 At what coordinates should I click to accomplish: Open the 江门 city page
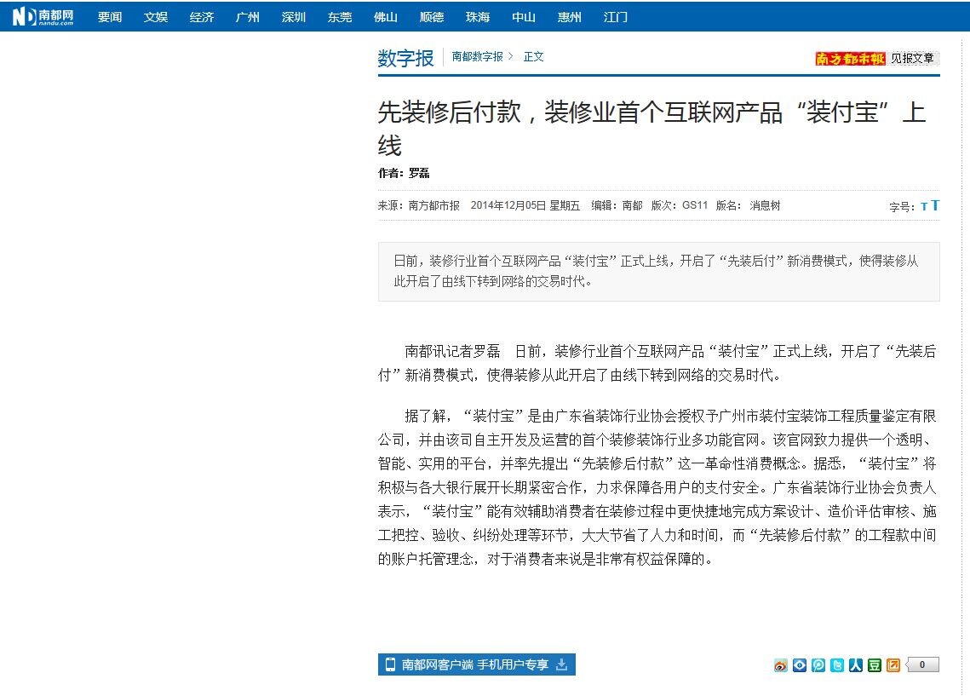coord(616,17)
